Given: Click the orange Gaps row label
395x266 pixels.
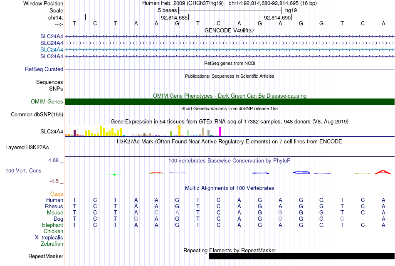Looking at the screenshot, I should click(57, 194).
